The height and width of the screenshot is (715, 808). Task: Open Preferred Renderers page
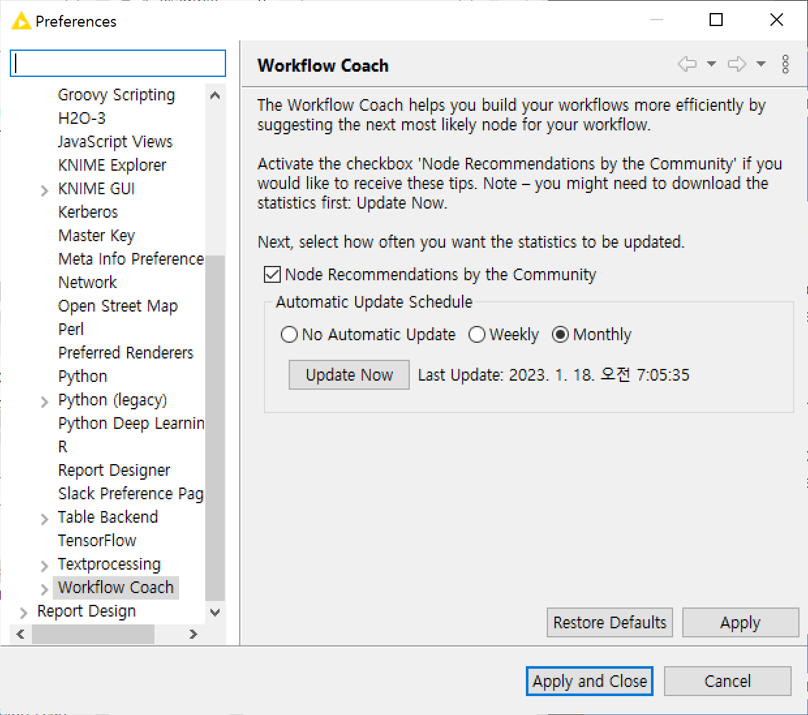[126, 353]
